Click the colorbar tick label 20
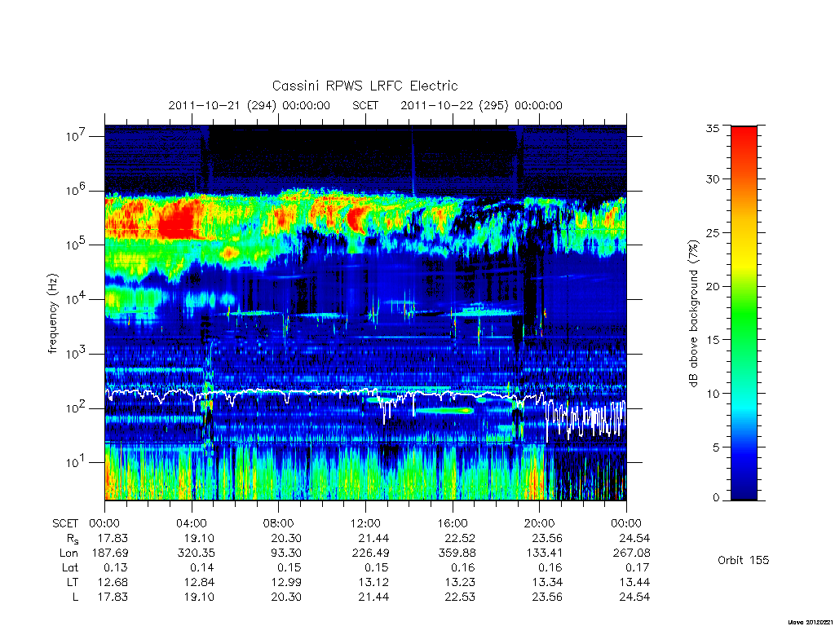 coord(712,286)
